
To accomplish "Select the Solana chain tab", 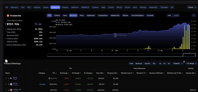I will click(46, 7).
